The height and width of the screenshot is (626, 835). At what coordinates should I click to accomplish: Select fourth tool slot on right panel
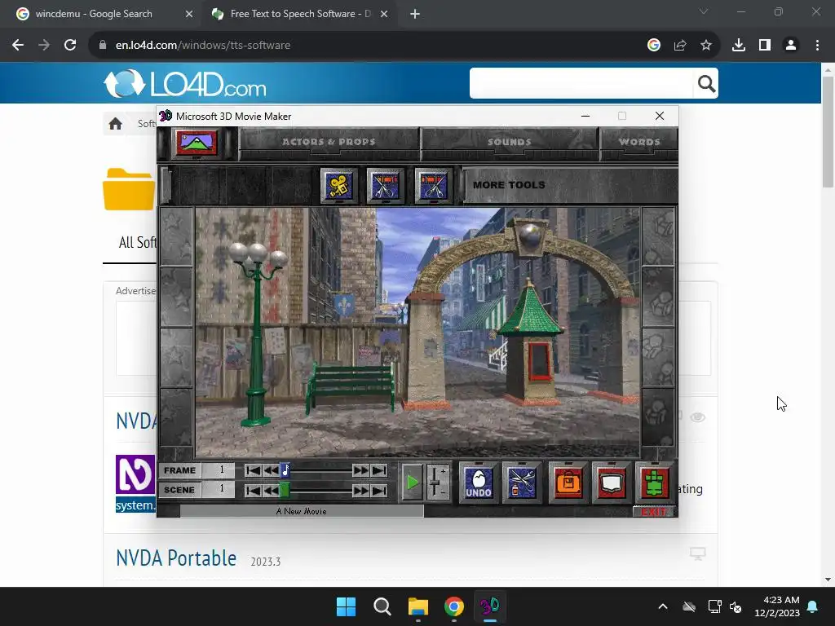coord(659,417)
